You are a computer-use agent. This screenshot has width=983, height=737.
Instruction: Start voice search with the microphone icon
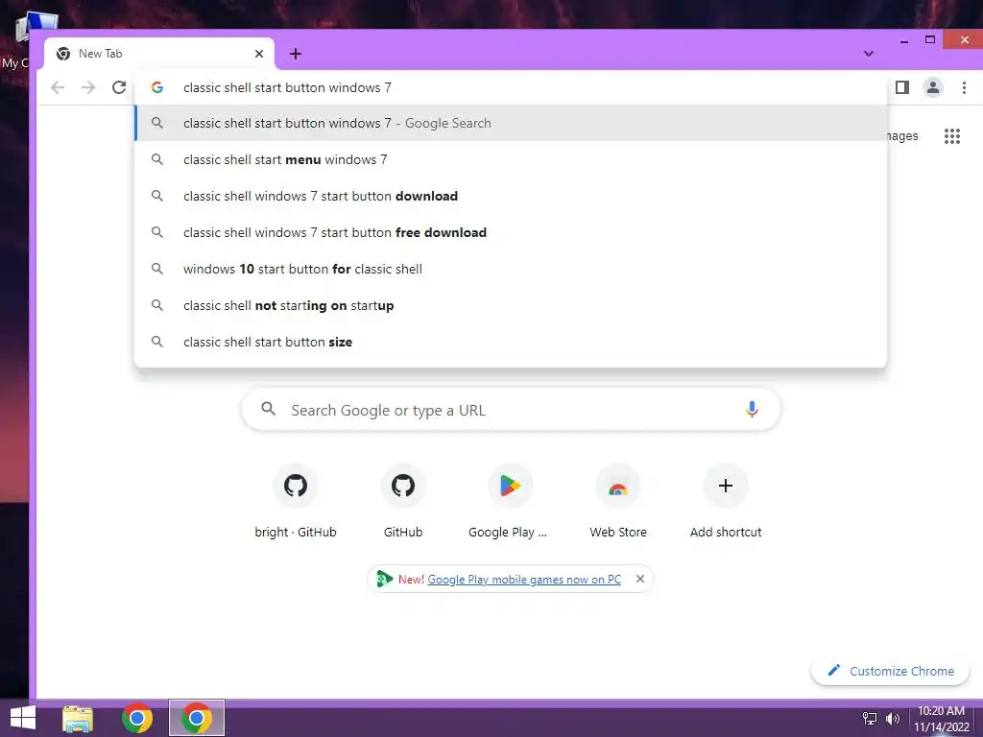pyautogui.click(x=751, y=410)
